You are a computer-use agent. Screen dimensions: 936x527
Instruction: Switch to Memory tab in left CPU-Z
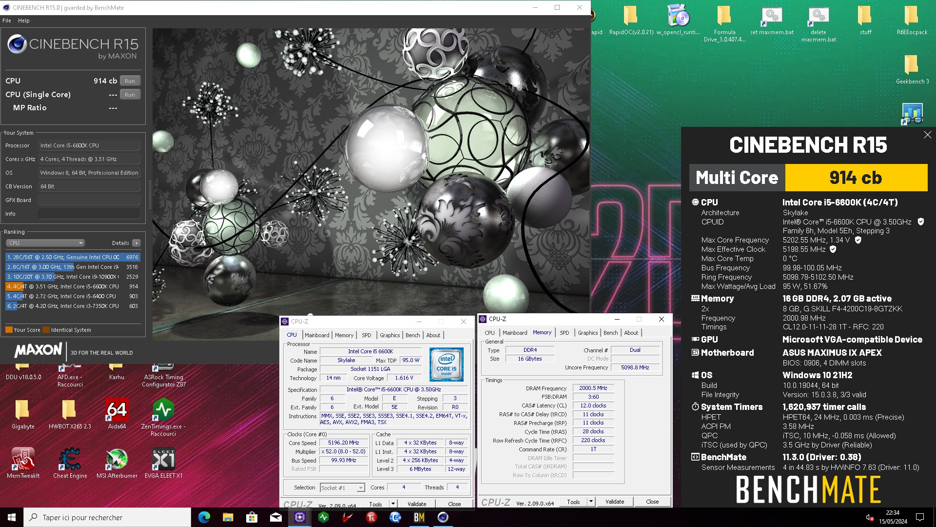344,335
